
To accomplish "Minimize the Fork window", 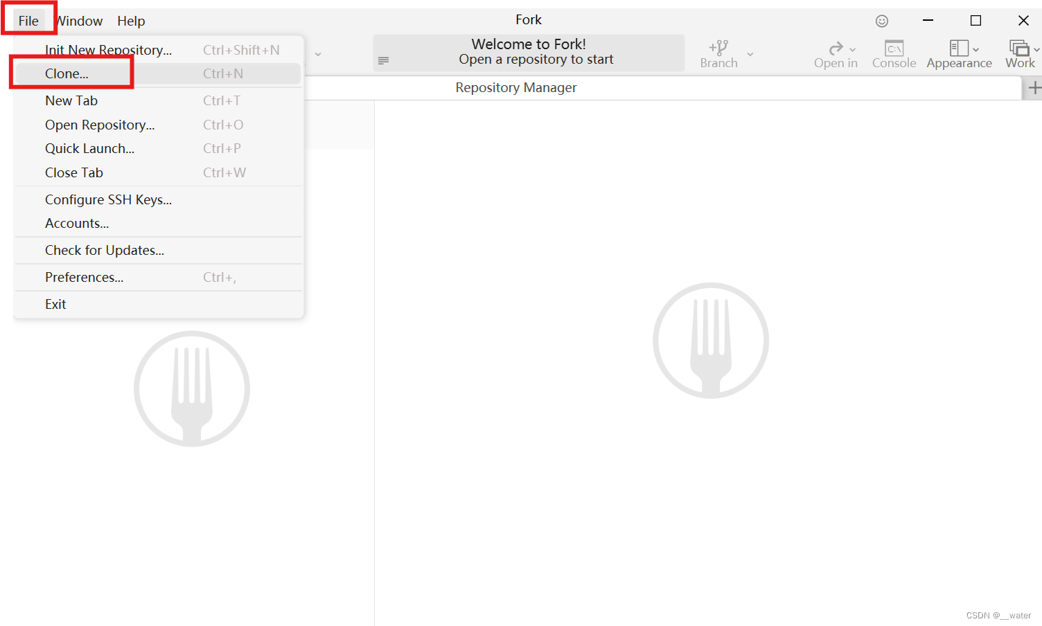I will coord(928,21).
